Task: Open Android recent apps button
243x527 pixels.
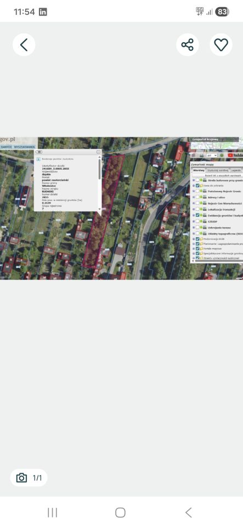Action: pos(52,513)
